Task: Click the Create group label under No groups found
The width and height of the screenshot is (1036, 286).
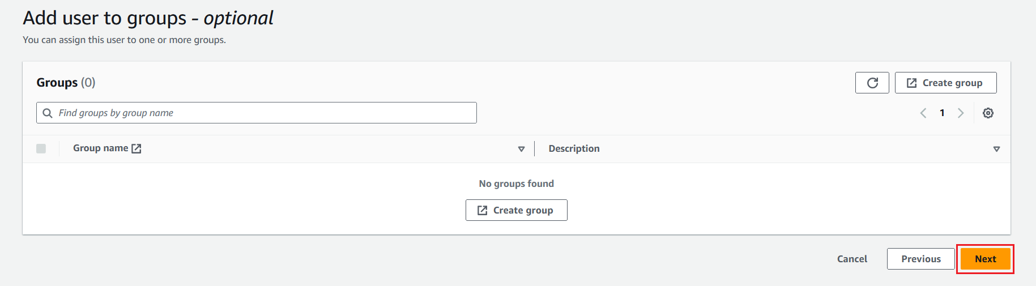Action: (x=523, y=210)
